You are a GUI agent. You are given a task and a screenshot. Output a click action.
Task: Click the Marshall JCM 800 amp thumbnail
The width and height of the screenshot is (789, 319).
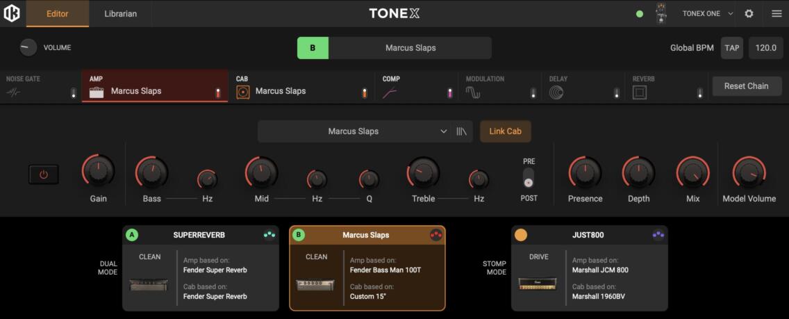pyautogui.click(x=538, y=284)
